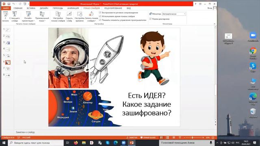The width and height of the screenshot is (260, 146).
Task: Click spell check icon in status bar
Action: coord(18,137)
